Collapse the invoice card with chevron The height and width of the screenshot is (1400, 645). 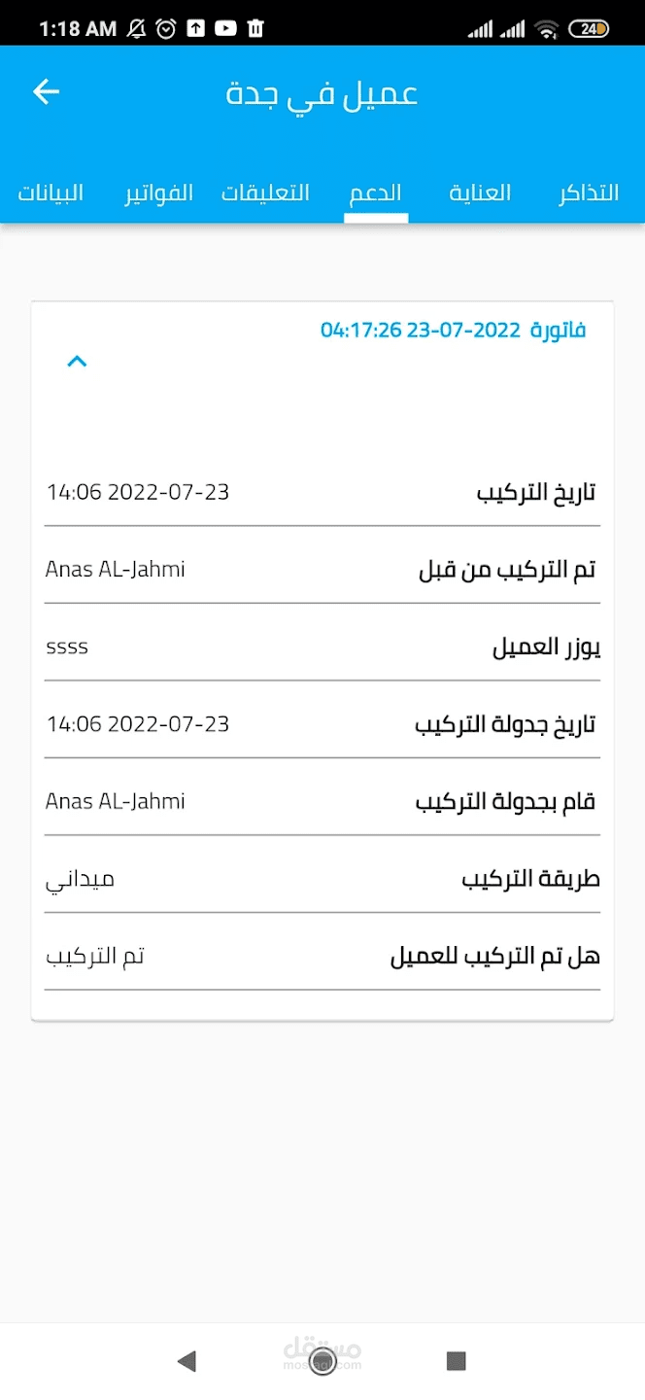pyautogui.click(x=77, y=362)
